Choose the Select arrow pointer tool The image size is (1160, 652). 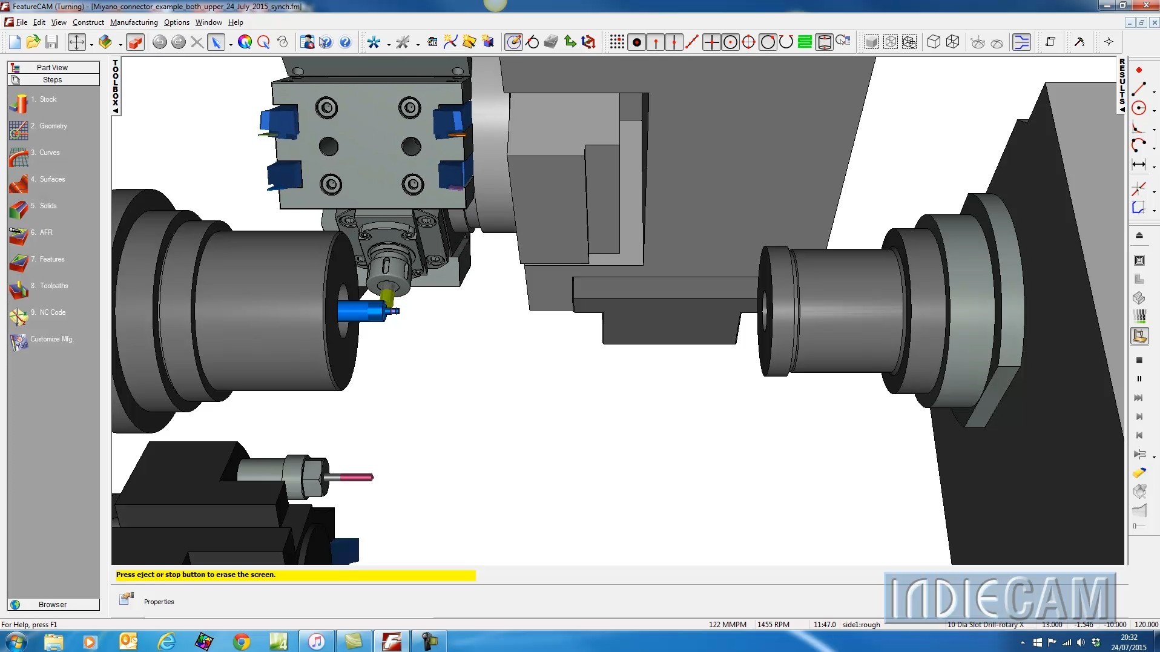click(216, 42)
